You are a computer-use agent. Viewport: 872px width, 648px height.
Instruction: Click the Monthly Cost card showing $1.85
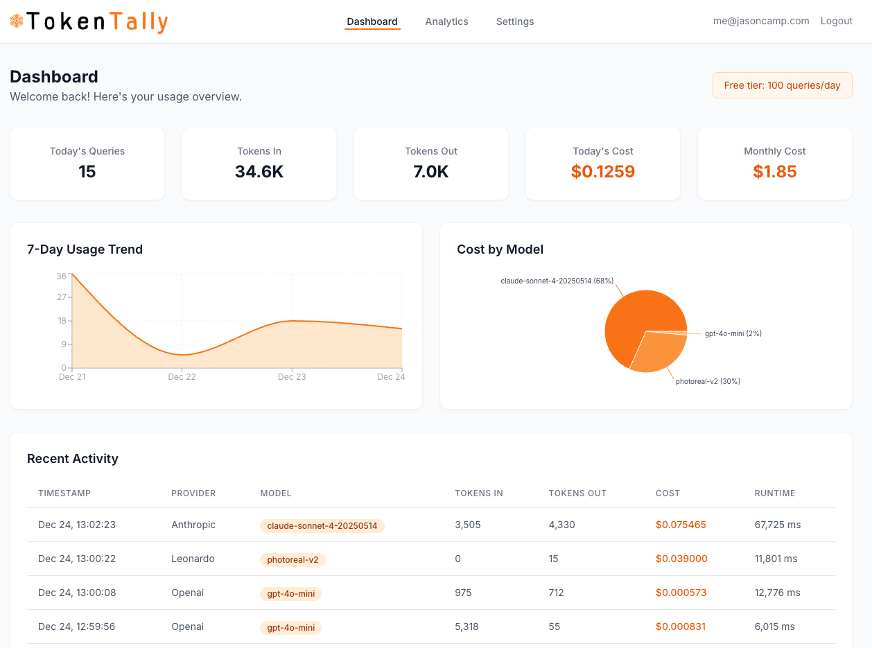774,164
